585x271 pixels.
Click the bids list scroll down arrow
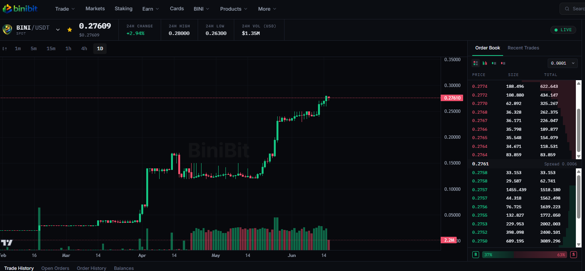pos(579,245)
